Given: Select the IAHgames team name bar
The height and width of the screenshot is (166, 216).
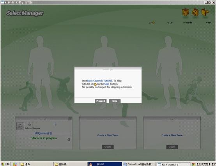Looking at the screenshot, I should pyautogui.click(x=44, y=133).
